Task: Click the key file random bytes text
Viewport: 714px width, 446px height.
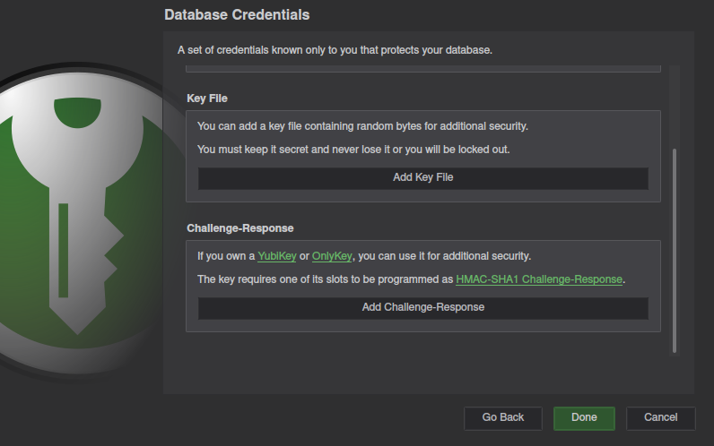Action: click(x=362, y=126)
